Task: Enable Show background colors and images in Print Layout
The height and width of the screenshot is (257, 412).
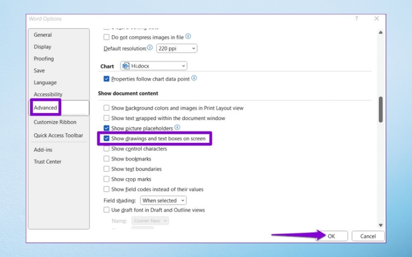Action: point(107,108)
